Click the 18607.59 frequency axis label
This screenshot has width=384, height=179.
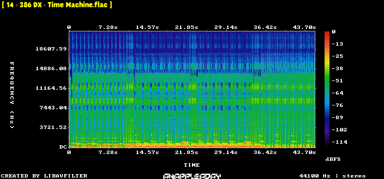[51, 49]
